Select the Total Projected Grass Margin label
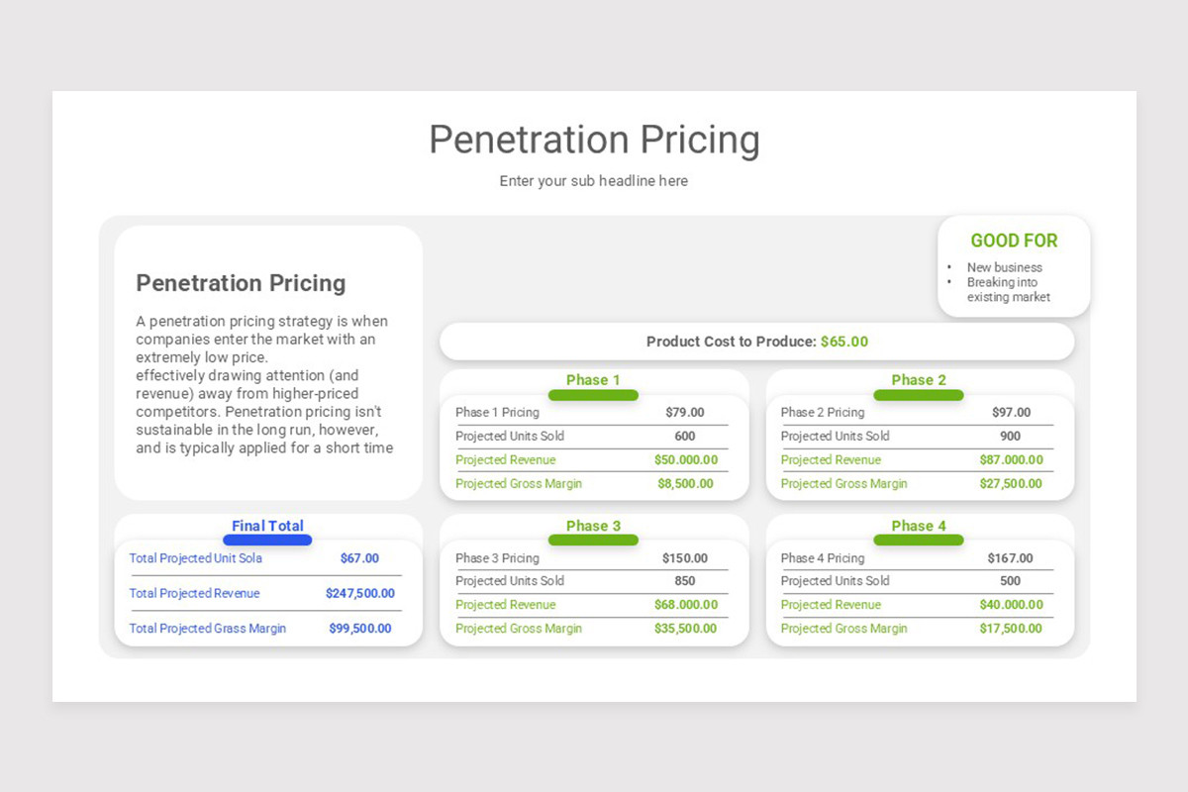This screenshot has height=792, width=1188. click(208, 629)
